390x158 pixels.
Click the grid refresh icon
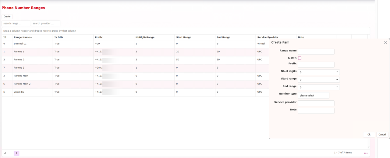tap(5, 153)
